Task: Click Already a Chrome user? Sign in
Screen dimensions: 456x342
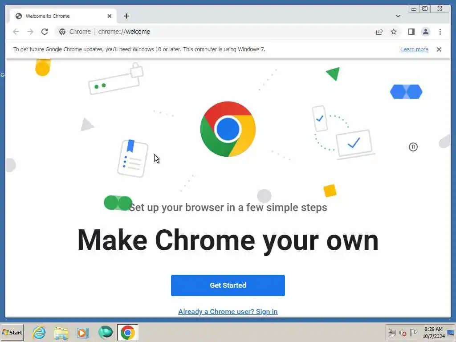Action: [x=228, y=311]
